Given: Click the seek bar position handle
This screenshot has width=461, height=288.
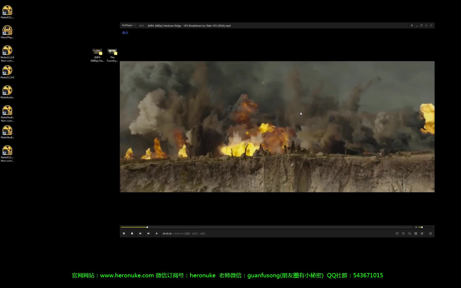Looking at the screenshot, I should [x=147, y=227].
